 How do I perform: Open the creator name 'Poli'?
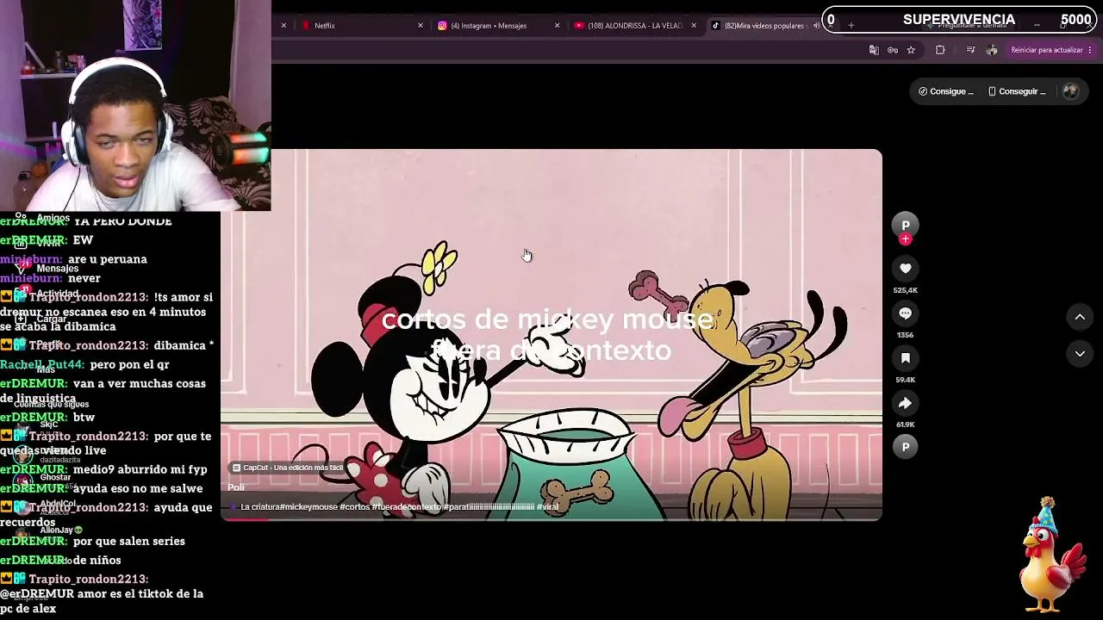click(x=236, y=487)
